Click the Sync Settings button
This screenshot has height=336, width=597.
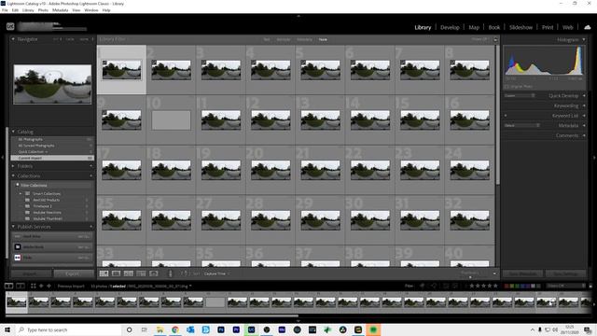click(x=565, y=273)
